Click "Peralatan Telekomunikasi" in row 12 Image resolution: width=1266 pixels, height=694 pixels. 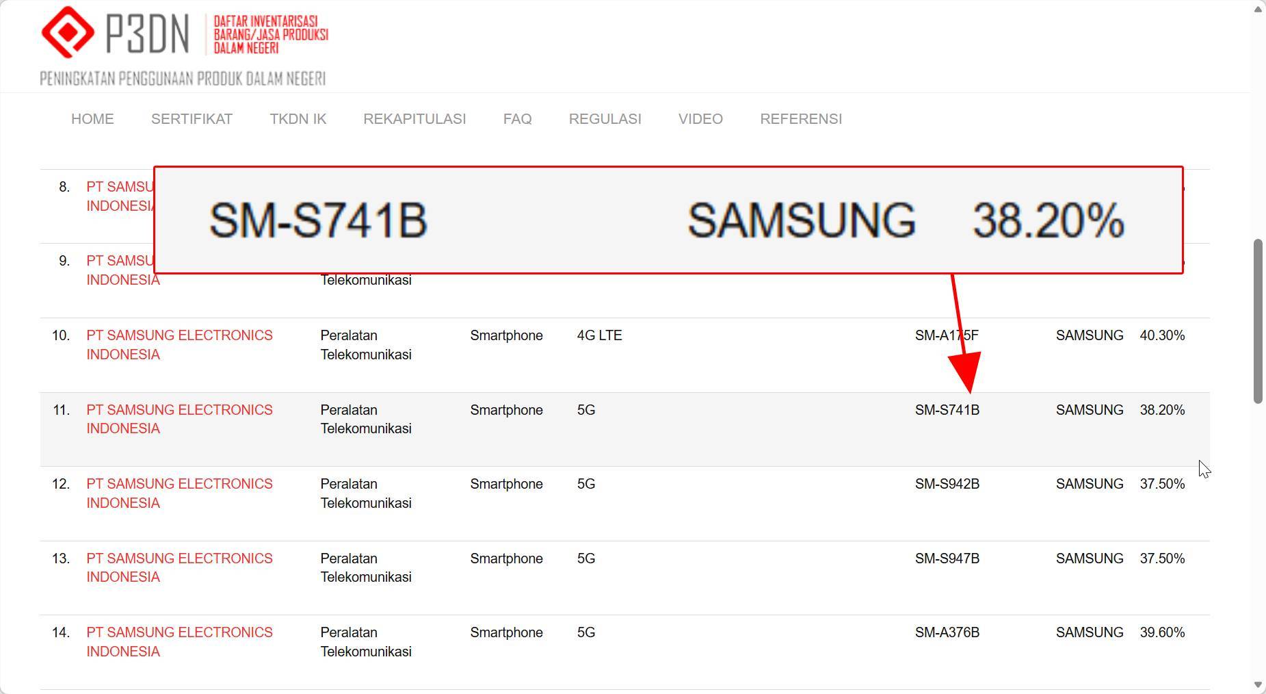(x=366, y=493)
